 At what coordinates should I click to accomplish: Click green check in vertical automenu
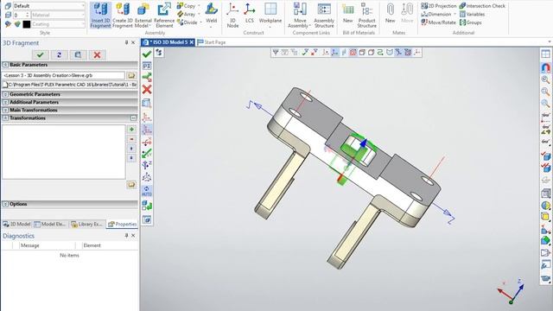147,54
